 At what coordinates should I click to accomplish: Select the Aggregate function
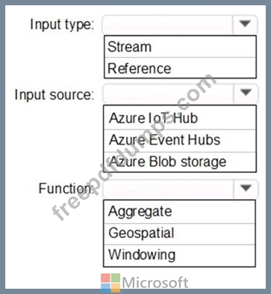point(179,212)
